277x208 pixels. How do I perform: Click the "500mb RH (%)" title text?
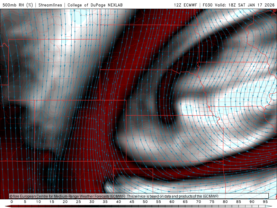(x=18, y=5)
